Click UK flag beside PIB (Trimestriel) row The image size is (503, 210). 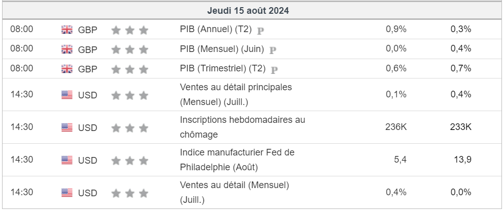pyautogui.click(x=67, y=69)
